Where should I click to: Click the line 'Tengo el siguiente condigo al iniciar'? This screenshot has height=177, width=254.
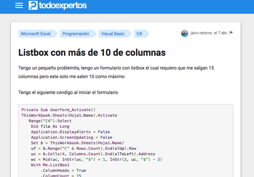point(68,93)
